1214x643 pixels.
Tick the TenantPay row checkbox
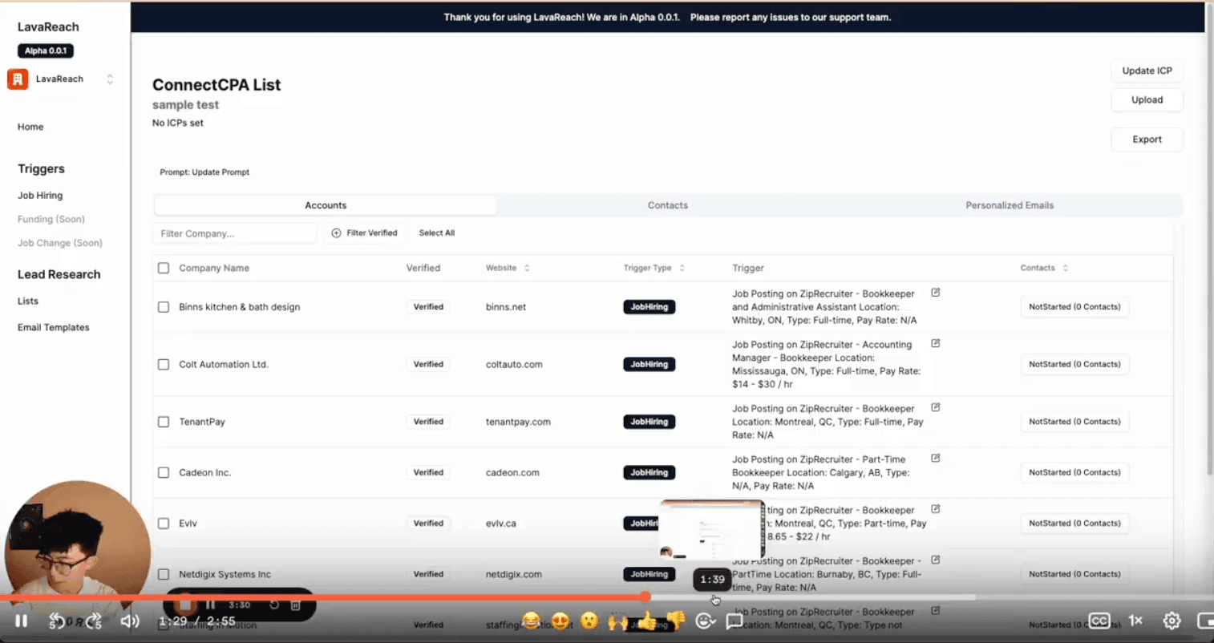[x=164, y=422]
